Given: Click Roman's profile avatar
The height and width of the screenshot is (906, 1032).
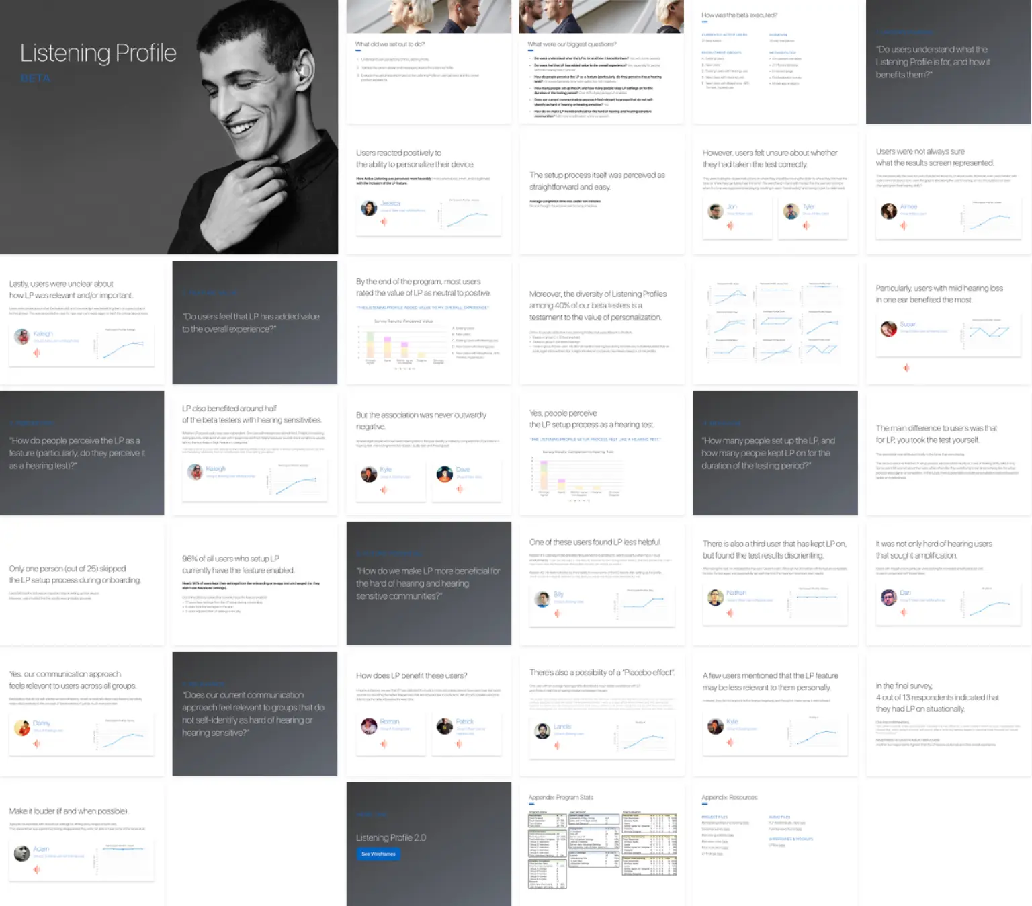Looking at the screenshot, I should coord(369,726).
